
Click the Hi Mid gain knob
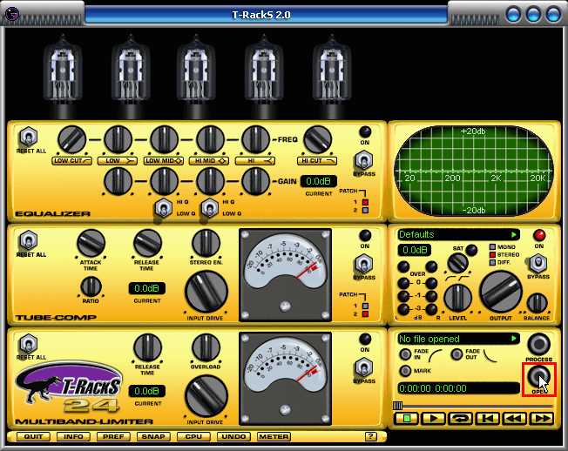point(210,181)
